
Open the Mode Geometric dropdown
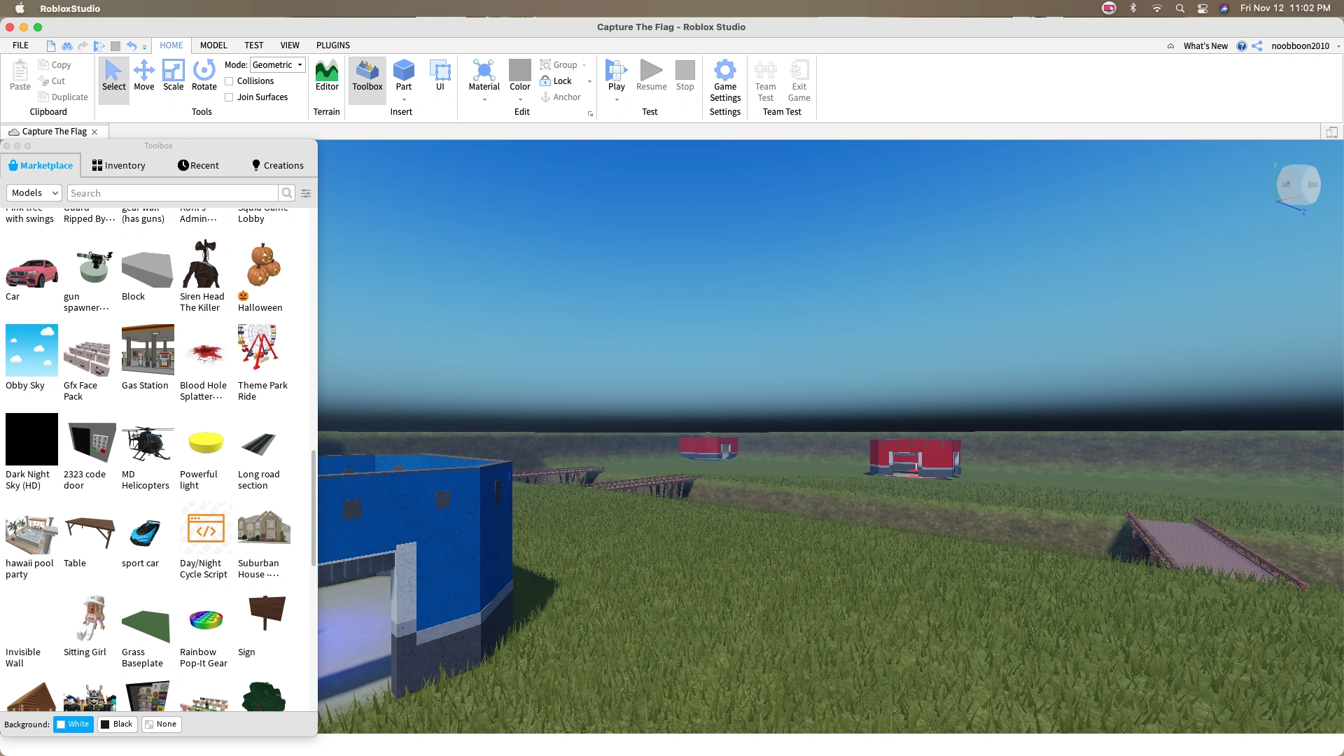pyautogui.click(x=278, y=65)
